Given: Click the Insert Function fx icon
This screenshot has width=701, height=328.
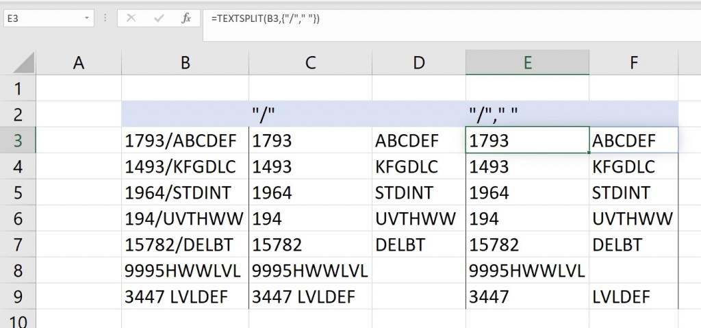Looking at the screenshot, I should point(186,18).
